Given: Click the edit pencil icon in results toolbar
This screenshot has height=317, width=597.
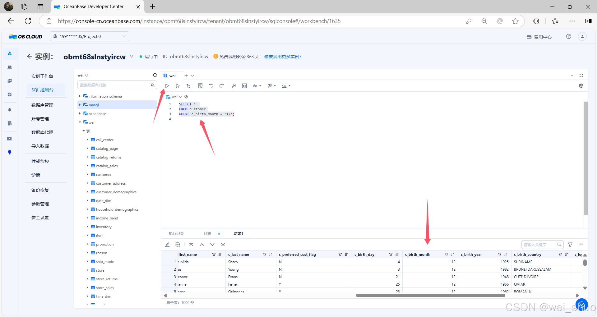Looking at the screenshot, I should (x=167, y=245).
